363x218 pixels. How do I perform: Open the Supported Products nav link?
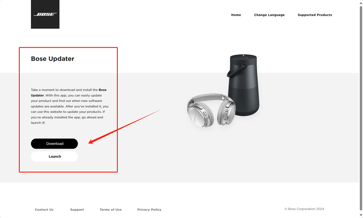point(315,15)
